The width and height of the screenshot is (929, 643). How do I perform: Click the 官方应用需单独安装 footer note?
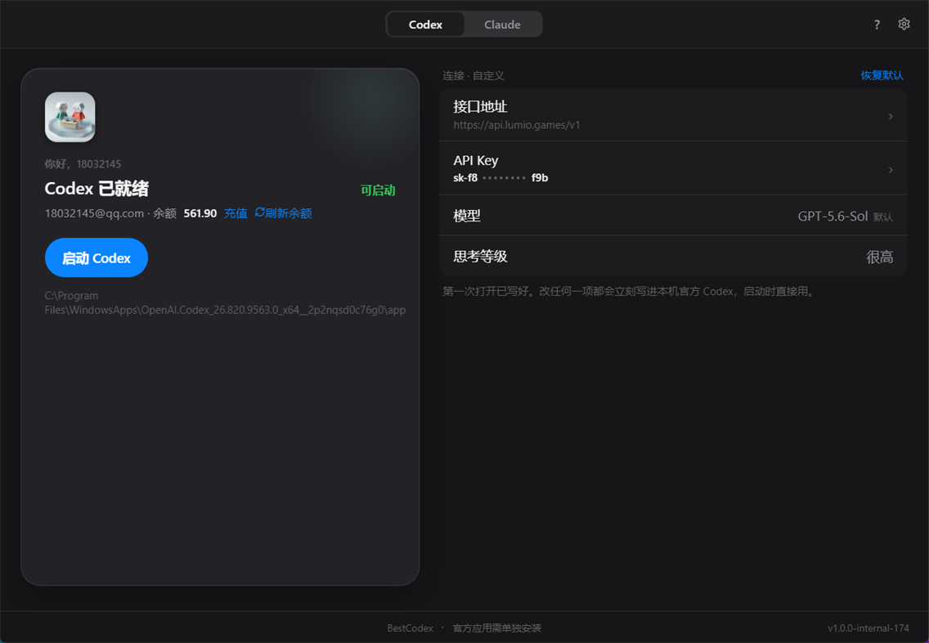tap(497, 627)
